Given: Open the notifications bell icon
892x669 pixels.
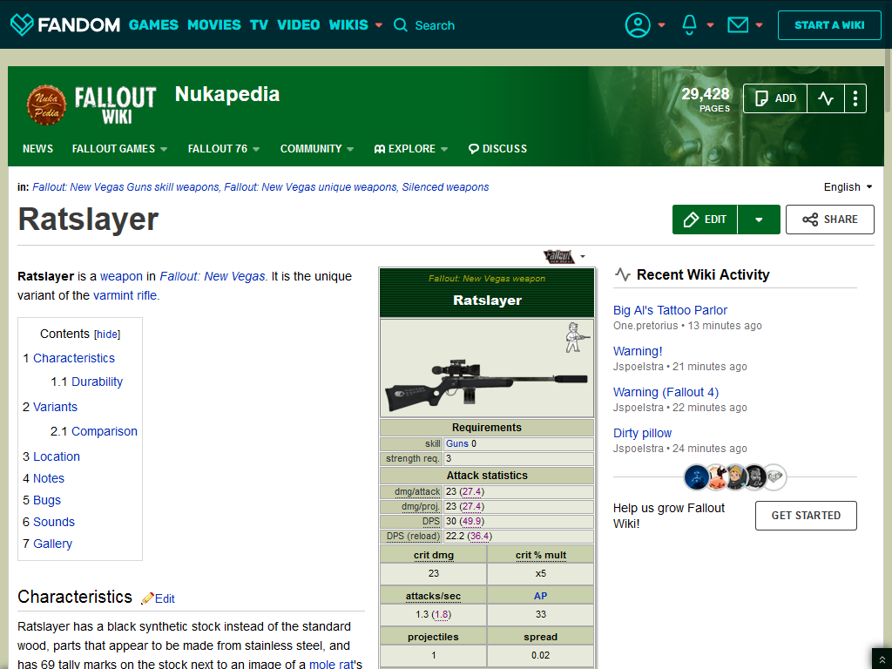Looking at the screenshot, I should 687,25.
